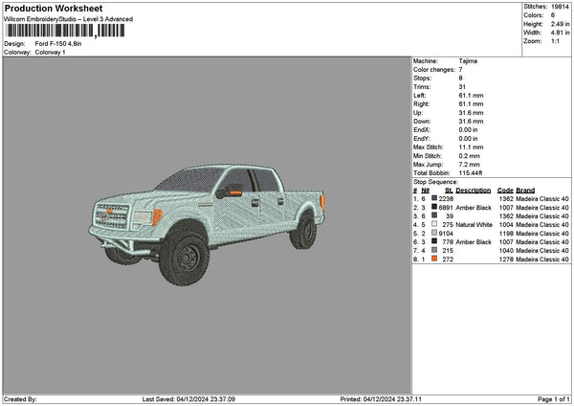The width and height of the screenshot is (574, 406).
Task: Select the Color changes value 7
Action: 460,69
